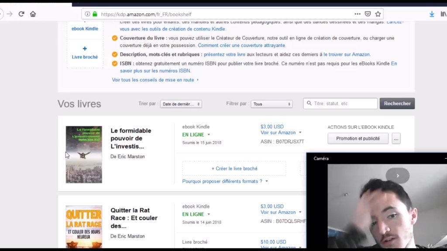Open the 'Filtrer par' Tous dropdown

pyautogui.click(x=272, y=104)
